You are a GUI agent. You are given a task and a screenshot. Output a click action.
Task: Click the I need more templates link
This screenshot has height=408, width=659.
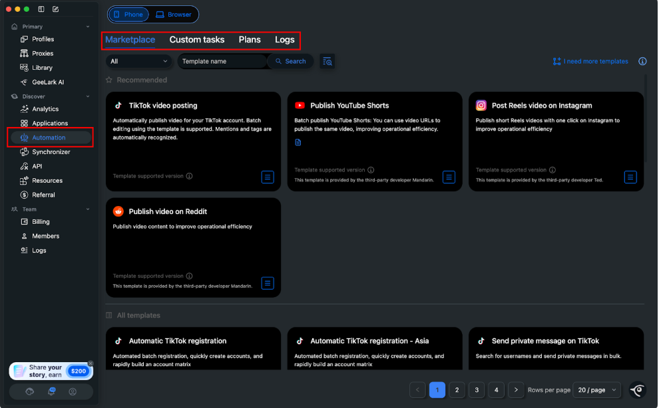tap(590, 61)
